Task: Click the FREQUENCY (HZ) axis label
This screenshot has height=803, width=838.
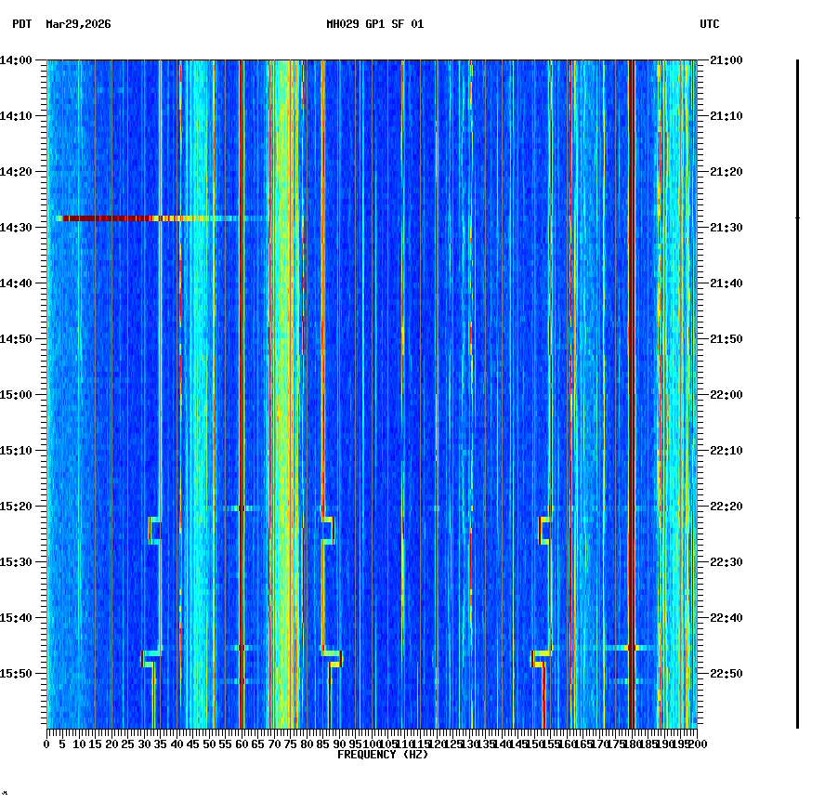Action: pyautogui.click(x=383, y=754)
